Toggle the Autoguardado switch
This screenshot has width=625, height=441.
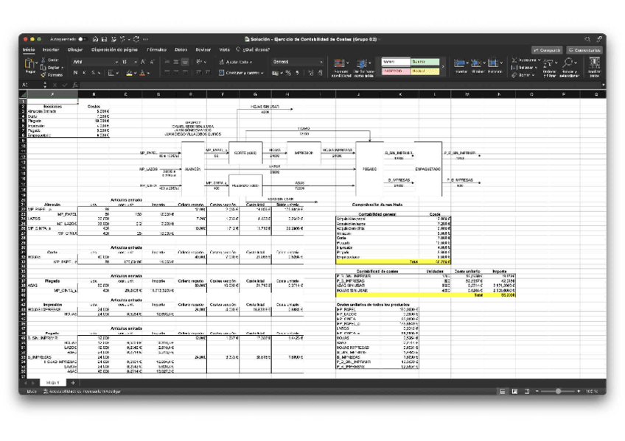coord(82,39)
